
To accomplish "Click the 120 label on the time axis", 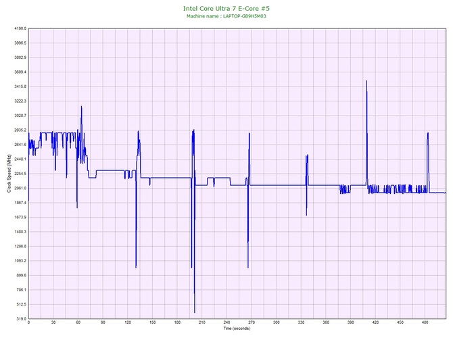I will click(x=128, y=322).
